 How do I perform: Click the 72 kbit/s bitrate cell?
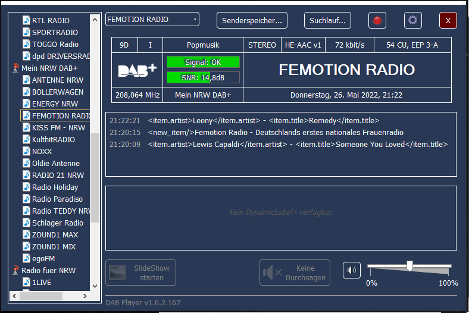[x=349, y=45]
